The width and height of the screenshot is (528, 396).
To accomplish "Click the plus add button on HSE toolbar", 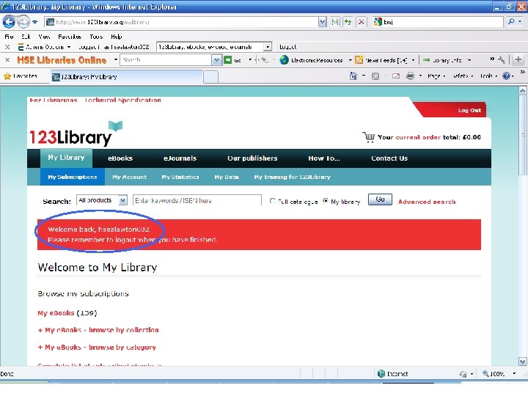I will (518, 59).
